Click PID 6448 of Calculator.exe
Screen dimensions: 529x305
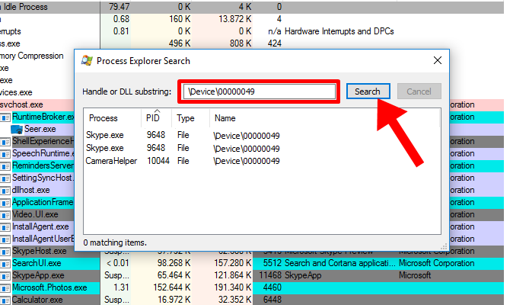pyautogui.click(x=272, y=300)
